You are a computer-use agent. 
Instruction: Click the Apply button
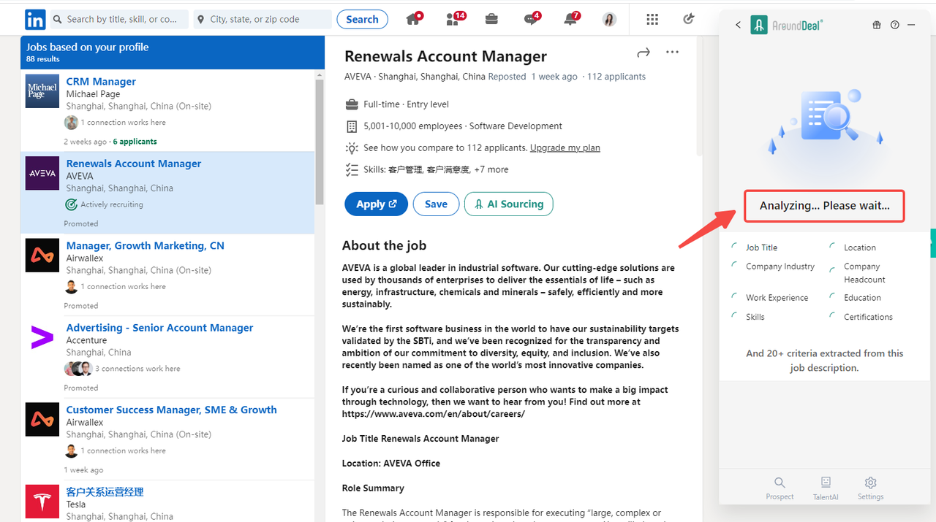(376, 204)
